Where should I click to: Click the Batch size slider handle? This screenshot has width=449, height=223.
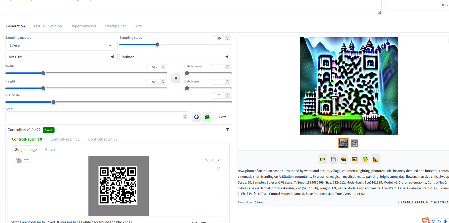(187, 88)
